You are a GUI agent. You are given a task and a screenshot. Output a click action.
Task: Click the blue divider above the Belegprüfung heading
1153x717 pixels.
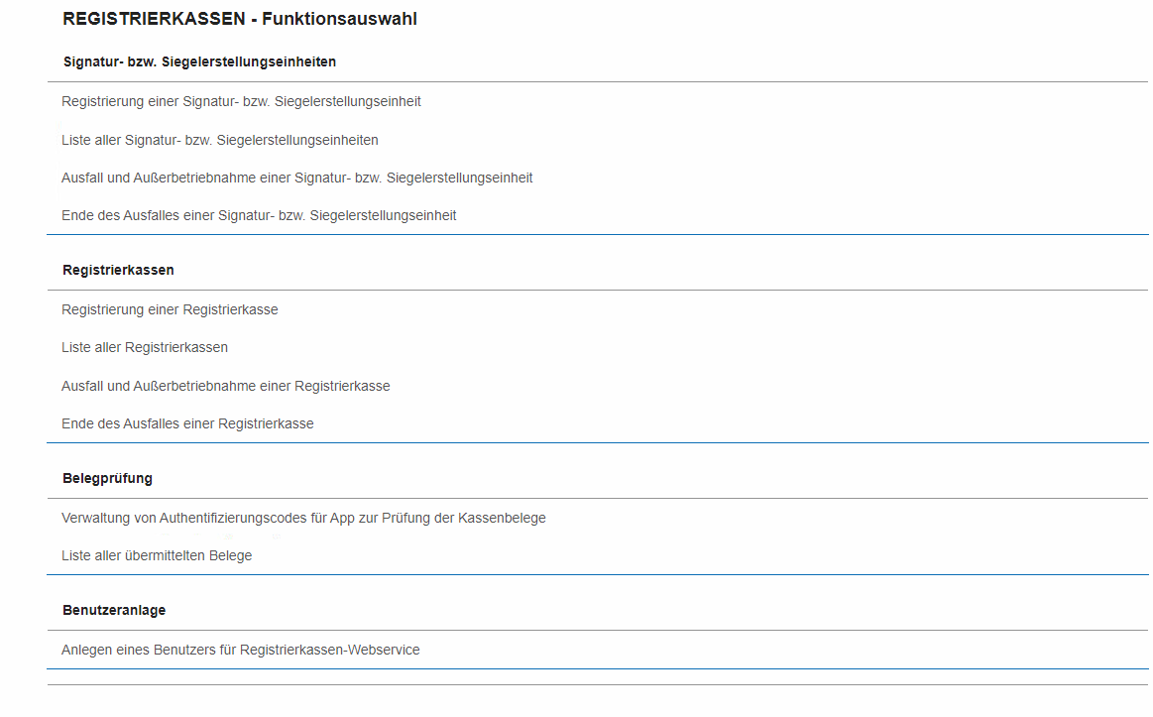(597, 443)
